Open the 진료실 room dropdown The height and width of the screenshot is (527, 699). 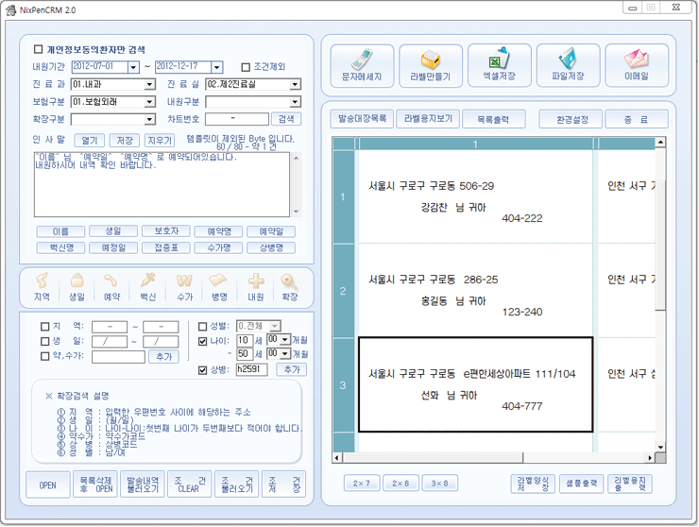coord(296,85)
